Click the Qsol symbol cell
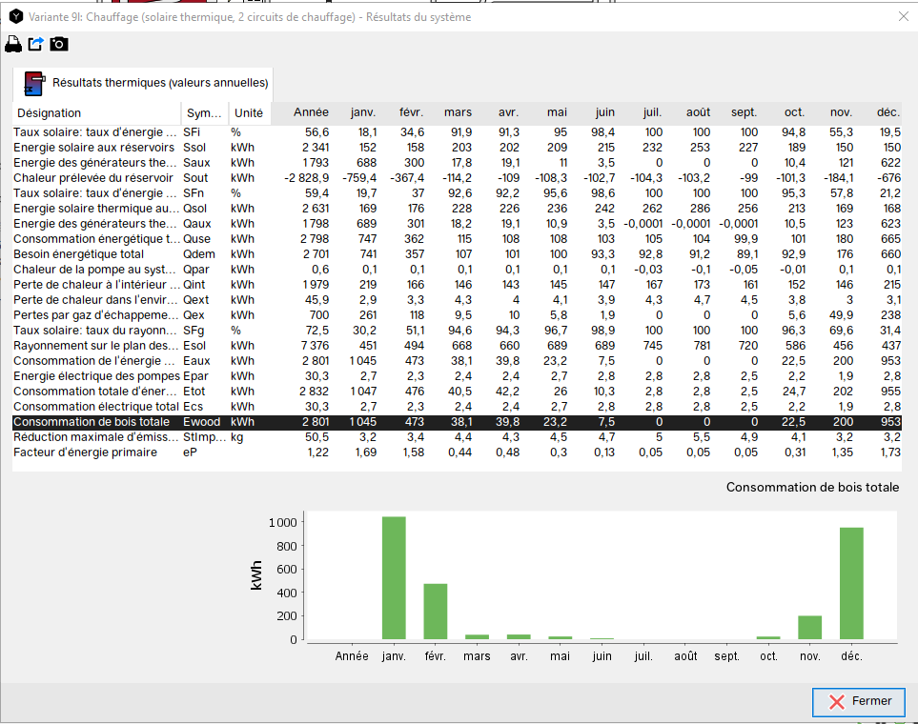Viewport: 918px width, 724px height. click(195, 209)
